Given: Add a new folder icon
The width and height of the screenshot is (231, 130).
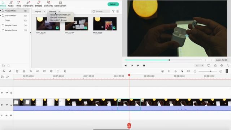Looking at the screenshot, I should point(4,65).
